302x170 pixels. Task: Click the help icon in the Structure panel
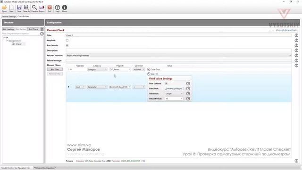[x=42, y=34]
